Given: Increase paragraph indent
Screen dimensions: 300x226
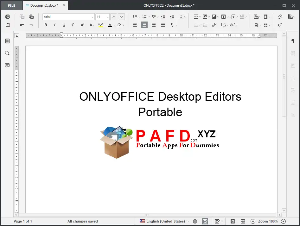Looking at the screenshot, I should (172, 17).
